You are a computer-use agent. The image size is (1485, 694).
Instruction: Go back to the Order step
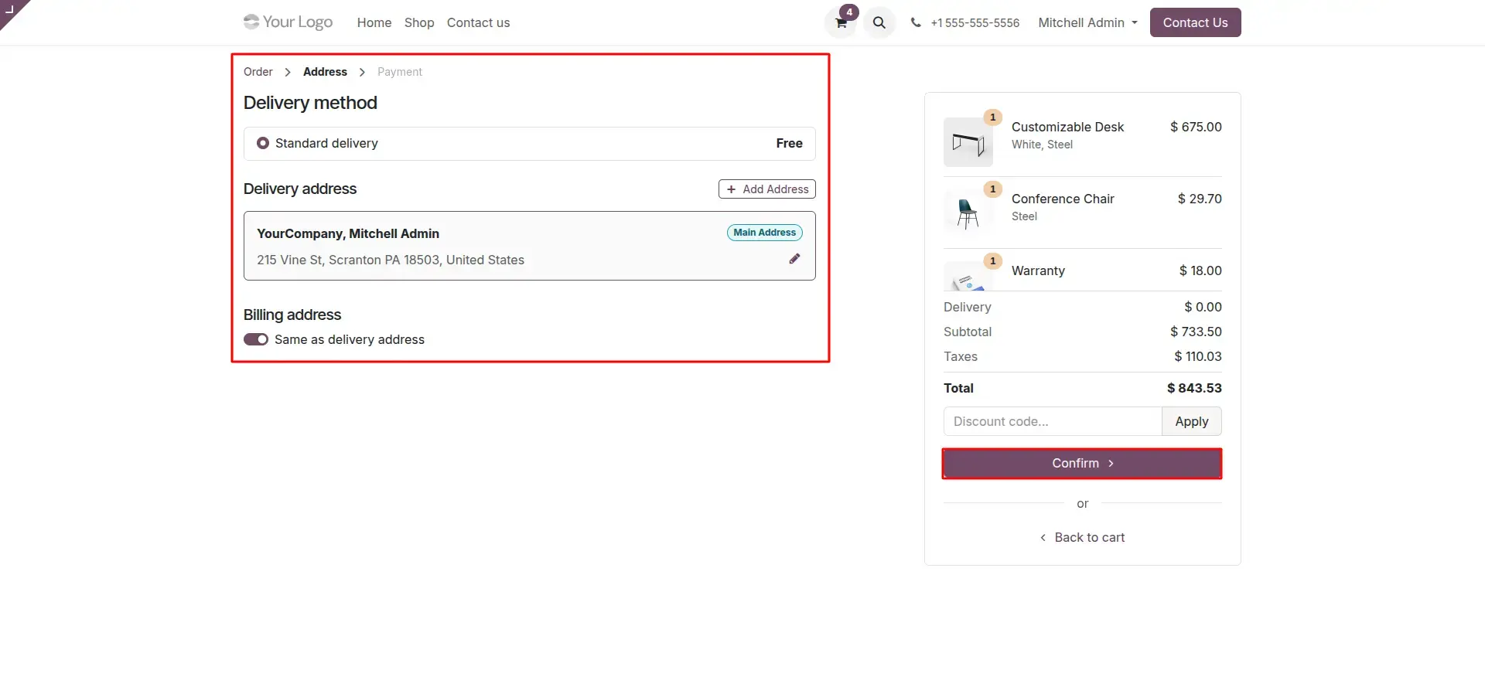click(258, 72)
